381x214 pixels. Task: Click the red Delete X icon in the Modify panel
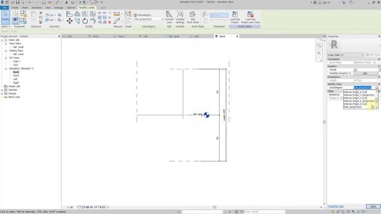point(110,22)
